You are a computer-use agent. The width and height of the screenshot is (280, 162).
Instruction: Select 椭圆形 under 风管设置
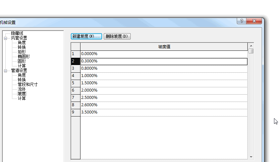point(24,56)
